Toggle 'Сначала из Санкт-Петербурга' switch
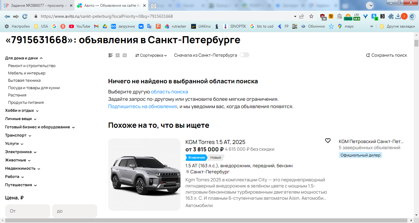This screenshot has width=419, height=223. coord(244,55)
